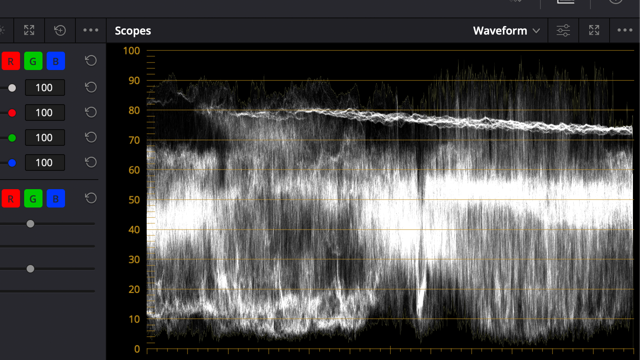Toggle the green G channel in the top row
Image resolution: width=640 pixels, height=360 pixels.
[x=33, y=61]
